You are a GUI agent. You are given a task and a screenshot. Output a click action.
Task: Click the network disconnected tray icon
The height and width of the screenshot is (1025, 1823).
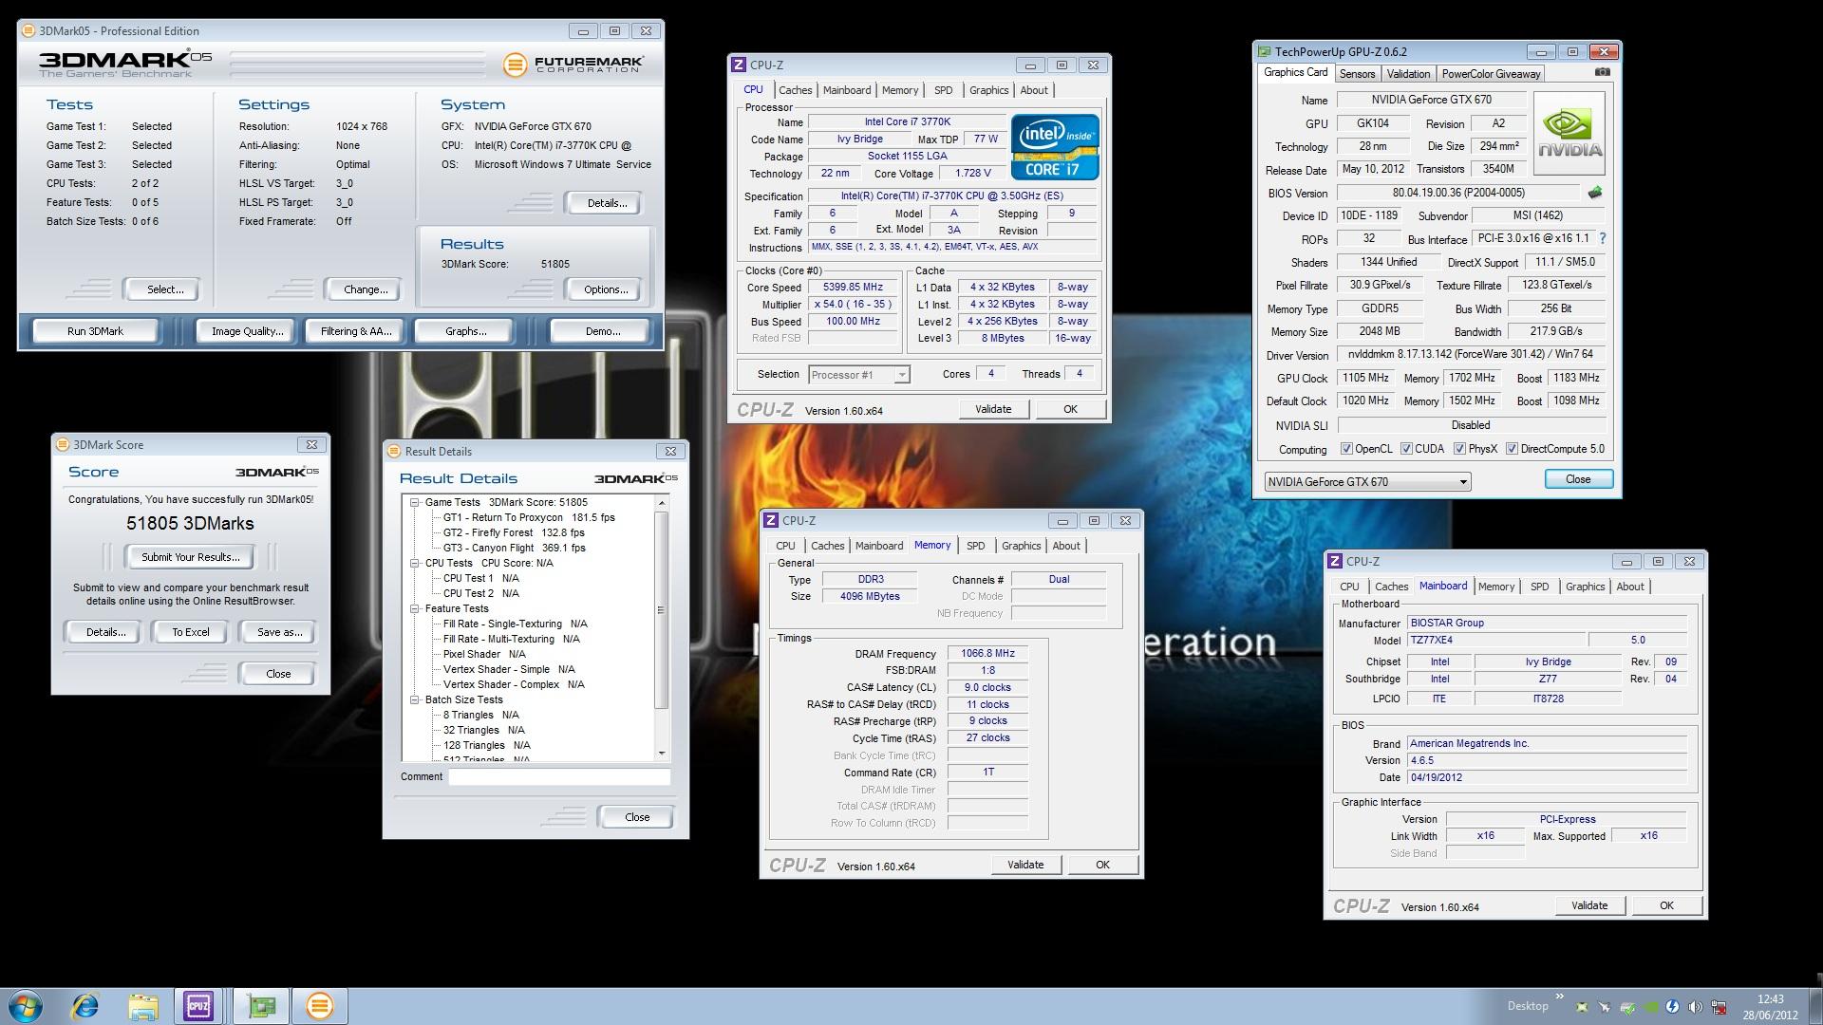[x=1719, y=1007]
